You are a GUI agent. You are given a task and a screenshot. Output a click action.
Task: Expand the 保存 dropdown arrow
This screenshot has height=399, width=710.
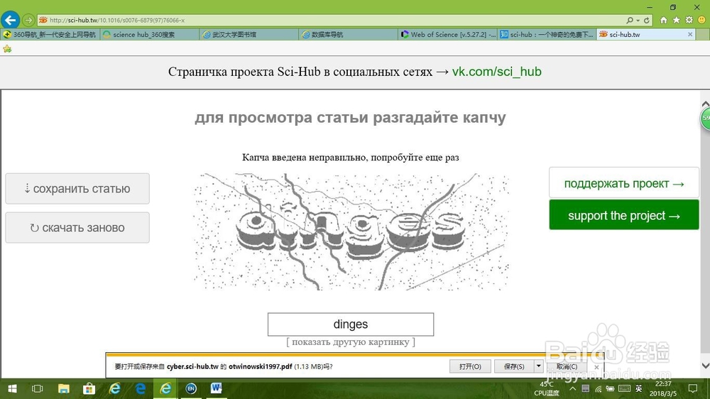tap(538, 366)
